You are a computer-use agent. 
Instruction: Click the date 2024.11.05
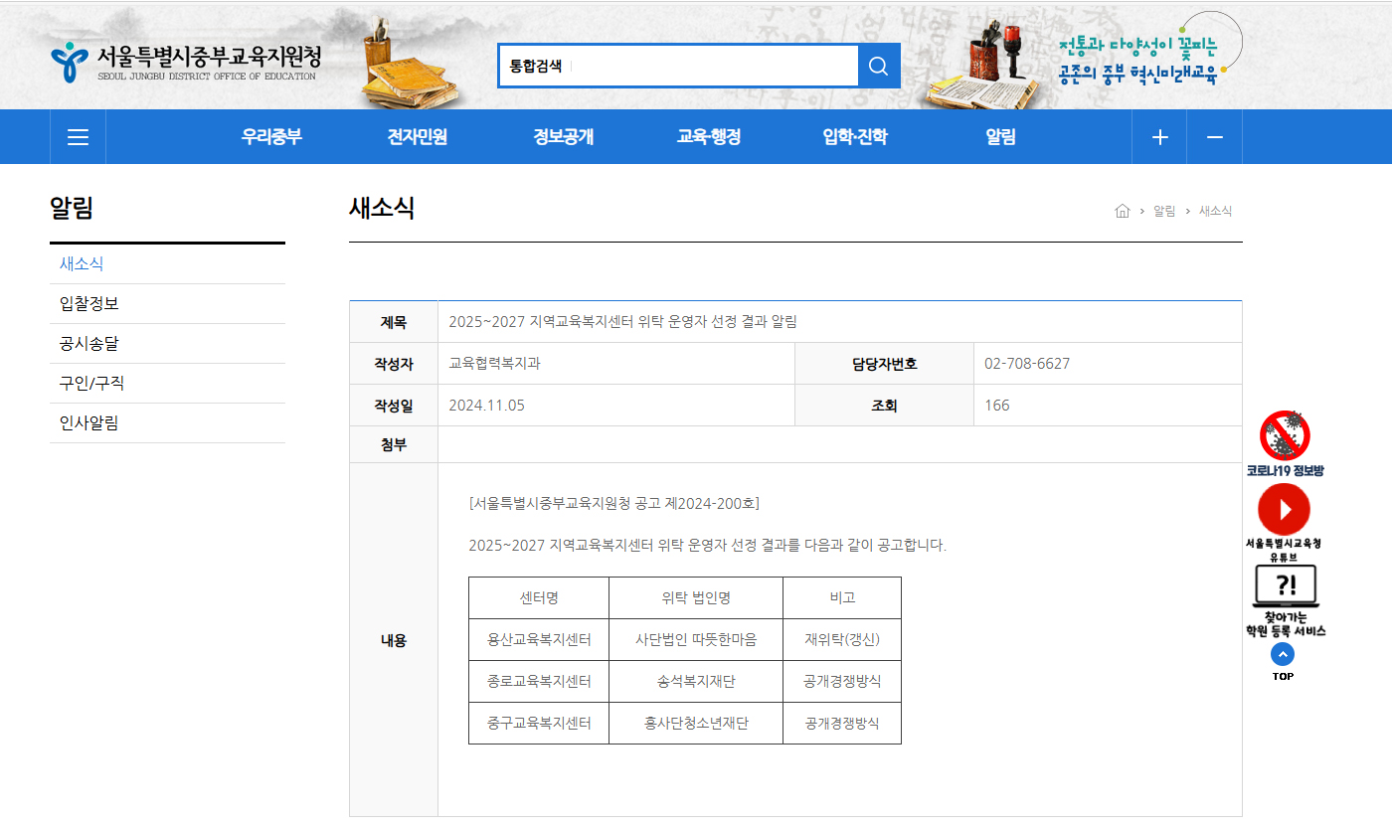coord(486,406)
